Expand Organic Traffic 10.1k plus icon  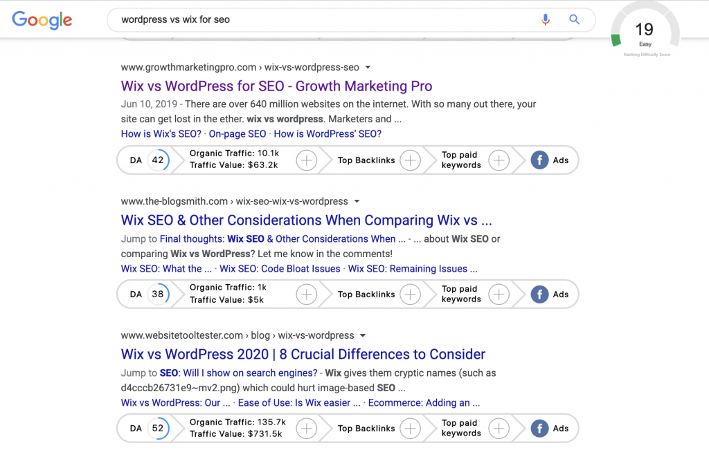tap(307, 160)
